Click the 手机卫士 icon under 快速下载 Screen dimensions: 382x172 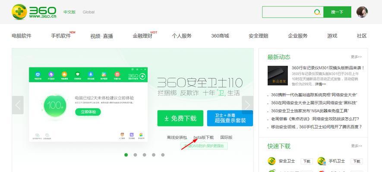(x=321, y=161)
